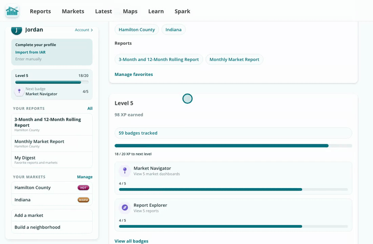373x244 pixels.
Task: Open the Markets menu
Action: pos(73,11)
